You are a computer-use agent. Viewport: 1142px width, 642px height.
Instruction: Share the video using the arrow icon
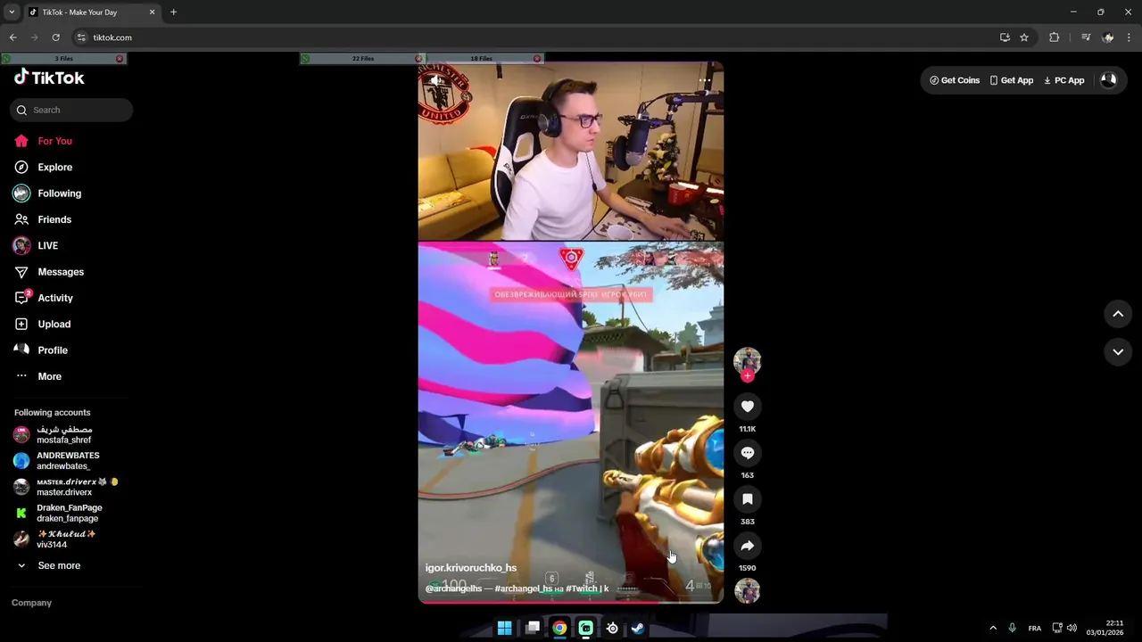(748, 546)
